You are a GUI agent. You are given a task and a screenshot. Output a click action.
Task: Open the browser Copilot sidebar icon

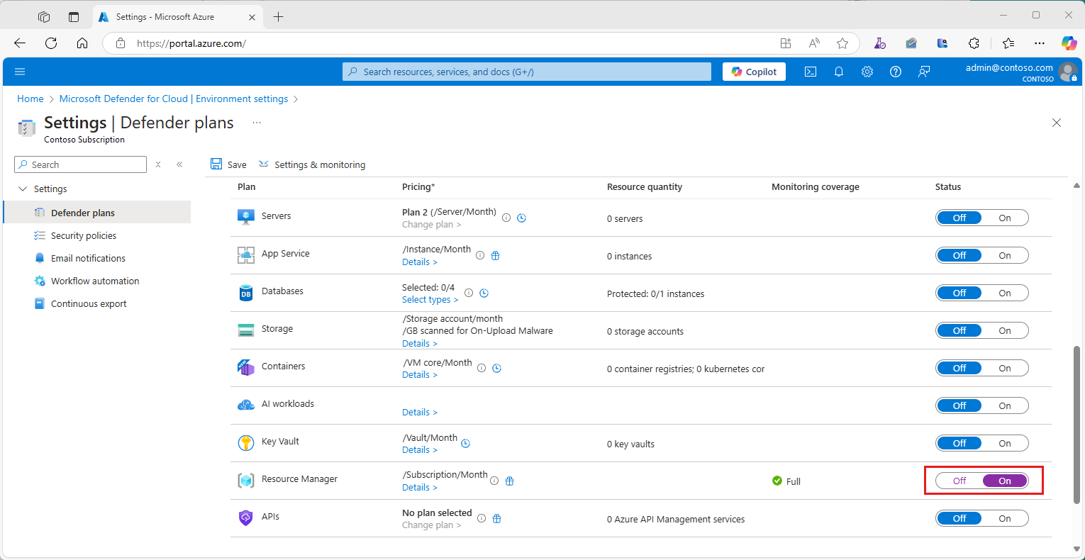point(1069,43)
